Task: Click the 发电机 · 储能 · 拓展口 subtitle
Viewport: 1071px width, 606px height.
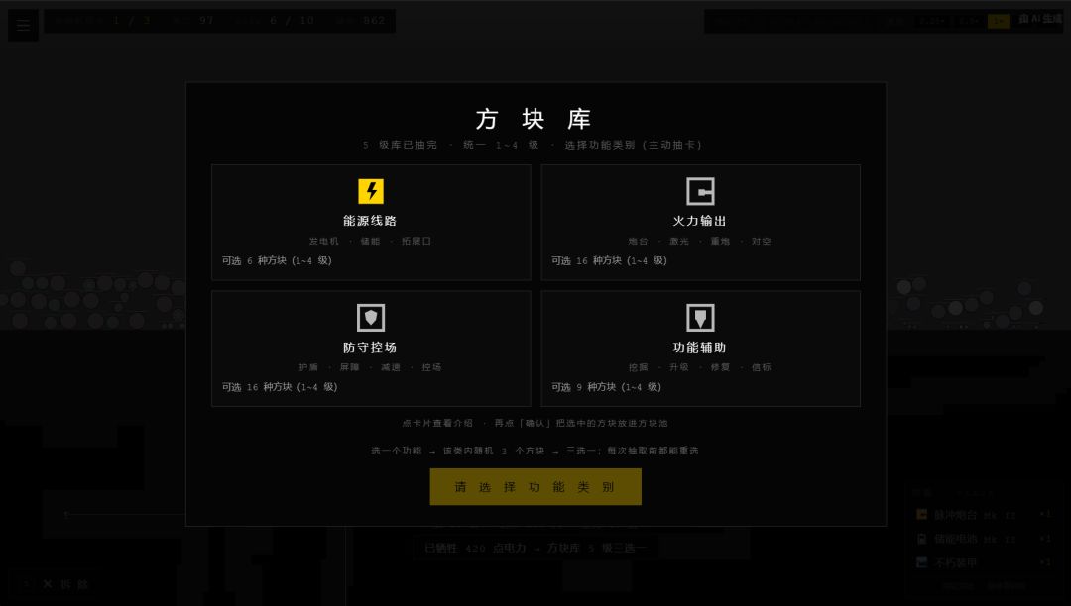Action: (x=370, y=242)
